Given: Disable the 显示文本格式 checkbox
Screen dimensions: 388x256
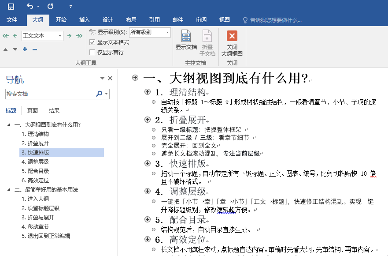Looking at the screenshot, I should [92, 43].
